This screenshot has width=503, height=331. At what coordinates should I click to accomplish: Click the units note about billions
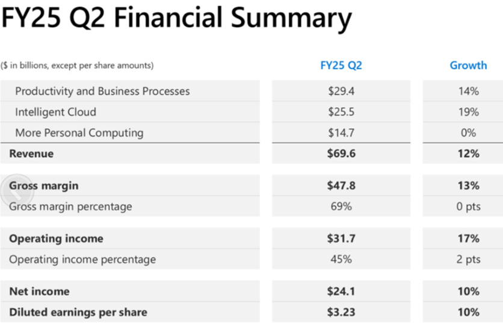click(77, 66)
